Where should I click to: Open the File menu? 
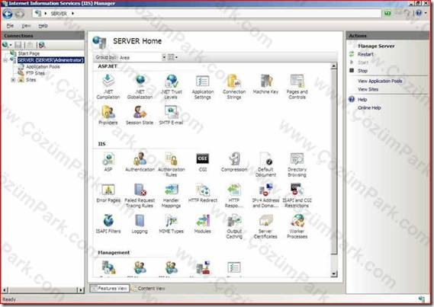10,26
